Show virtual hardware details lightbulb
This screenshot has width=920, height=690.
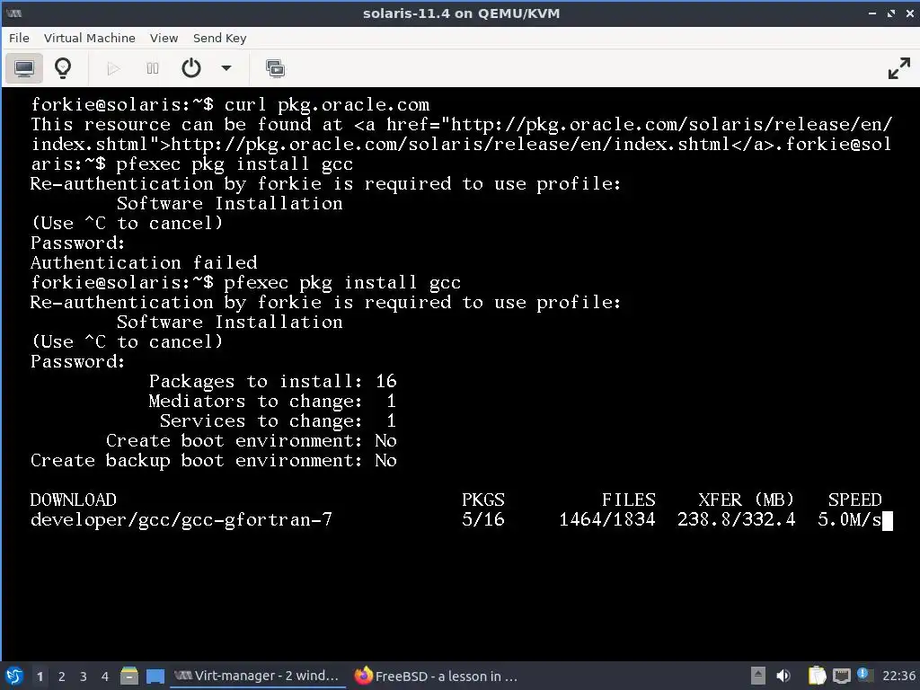pos(63,68)
